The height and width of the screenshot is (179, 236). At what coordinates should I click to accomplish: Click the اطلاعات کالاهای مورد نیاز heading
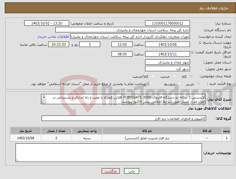point(210,108)
